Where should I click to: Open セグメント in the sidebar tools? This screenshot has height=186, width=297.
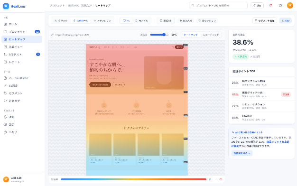22,93
